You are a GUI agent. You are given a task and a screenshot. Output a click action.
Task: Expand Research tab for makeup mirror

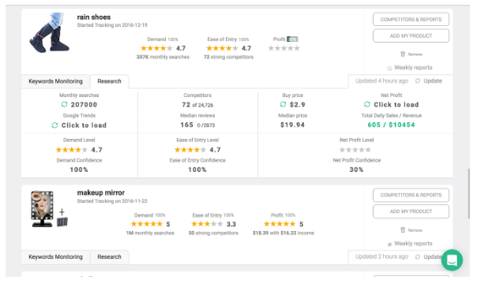(109, 257)
